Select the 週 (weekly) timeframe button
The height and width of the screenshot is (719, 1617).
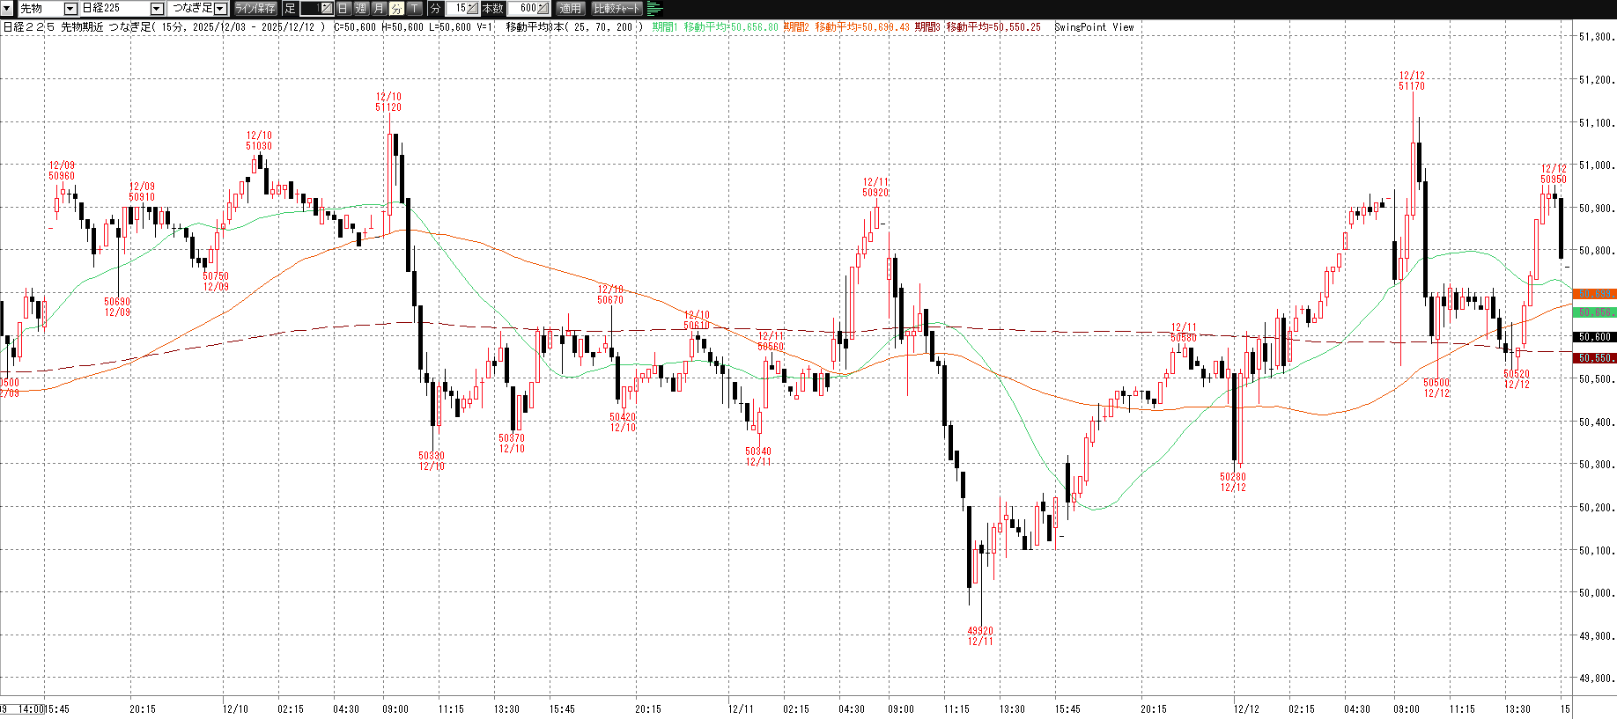pos(361,9)
